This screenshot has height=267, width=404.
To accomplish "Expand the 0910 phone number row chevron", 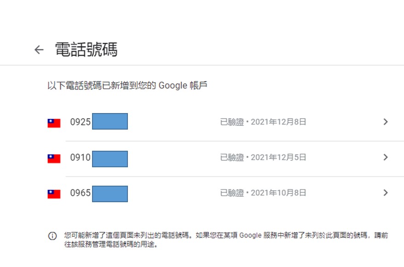I will coord(386,157).
